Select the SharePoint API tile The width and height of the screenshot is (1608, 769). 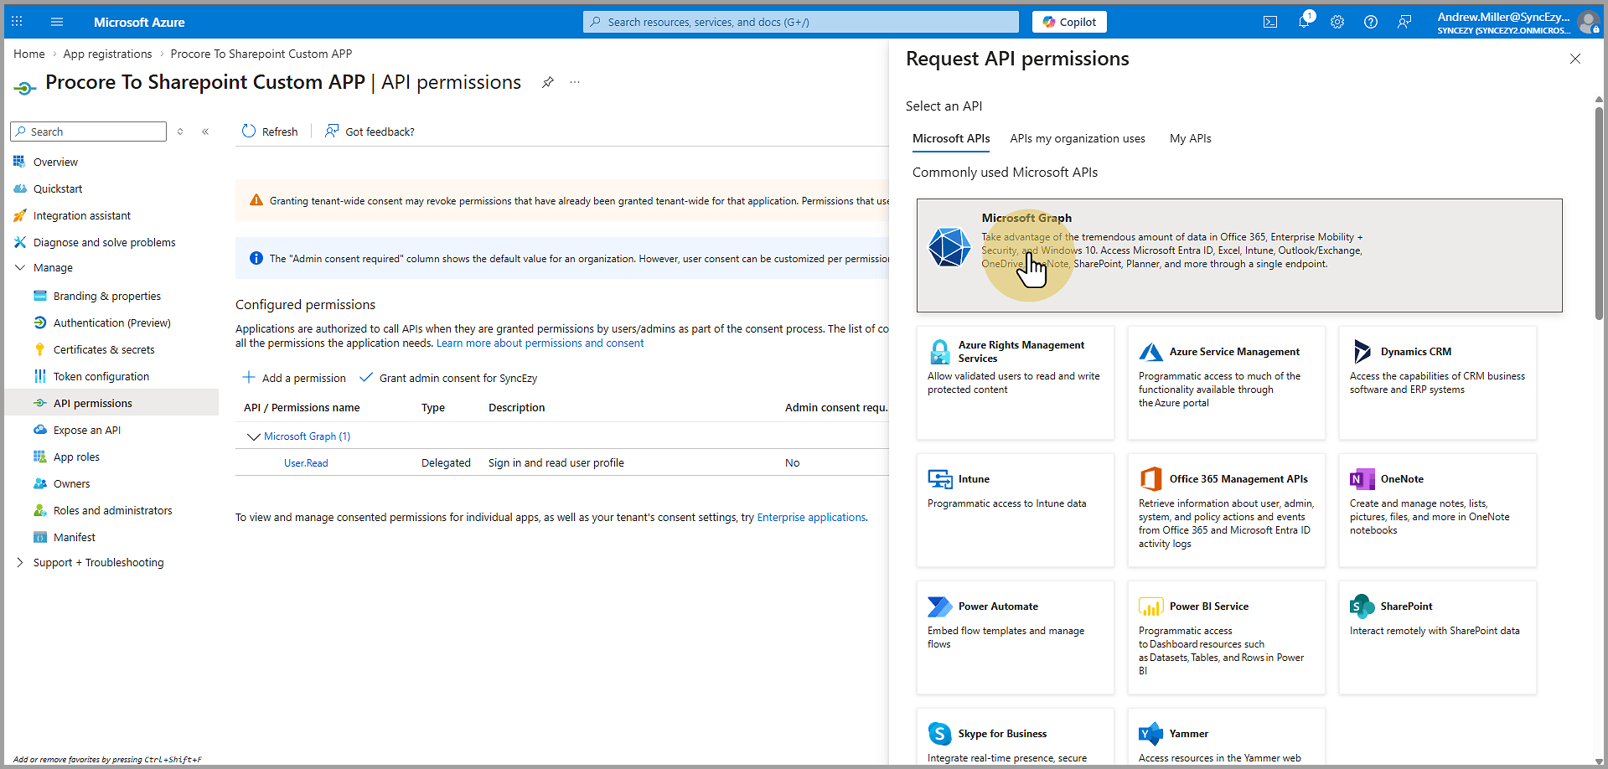pos(1437,637)
